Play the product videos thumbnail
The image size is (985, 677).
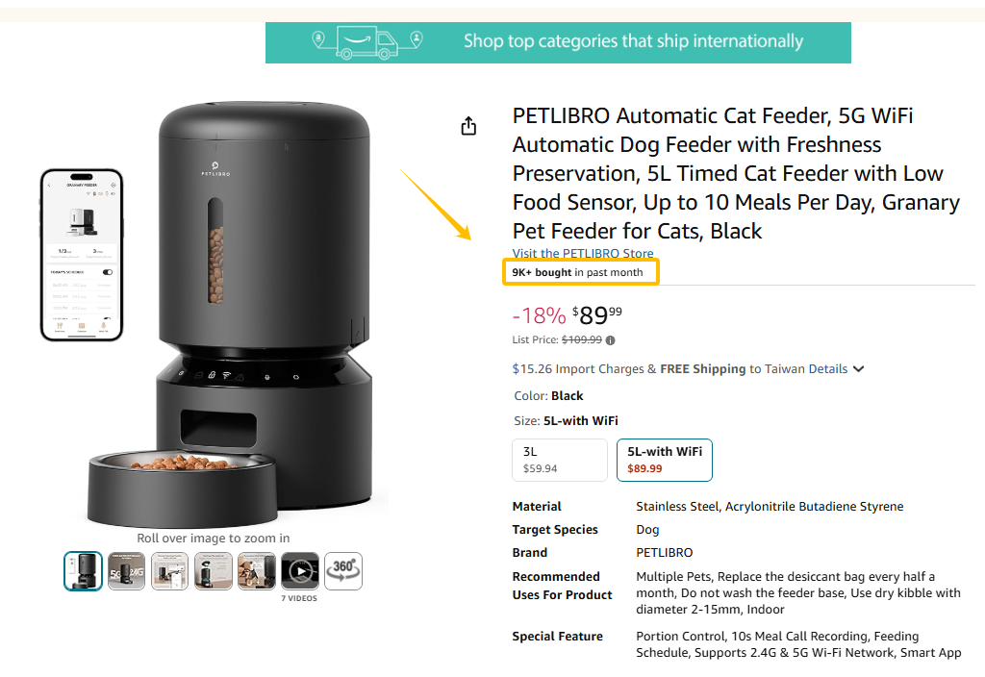[300, 571]
